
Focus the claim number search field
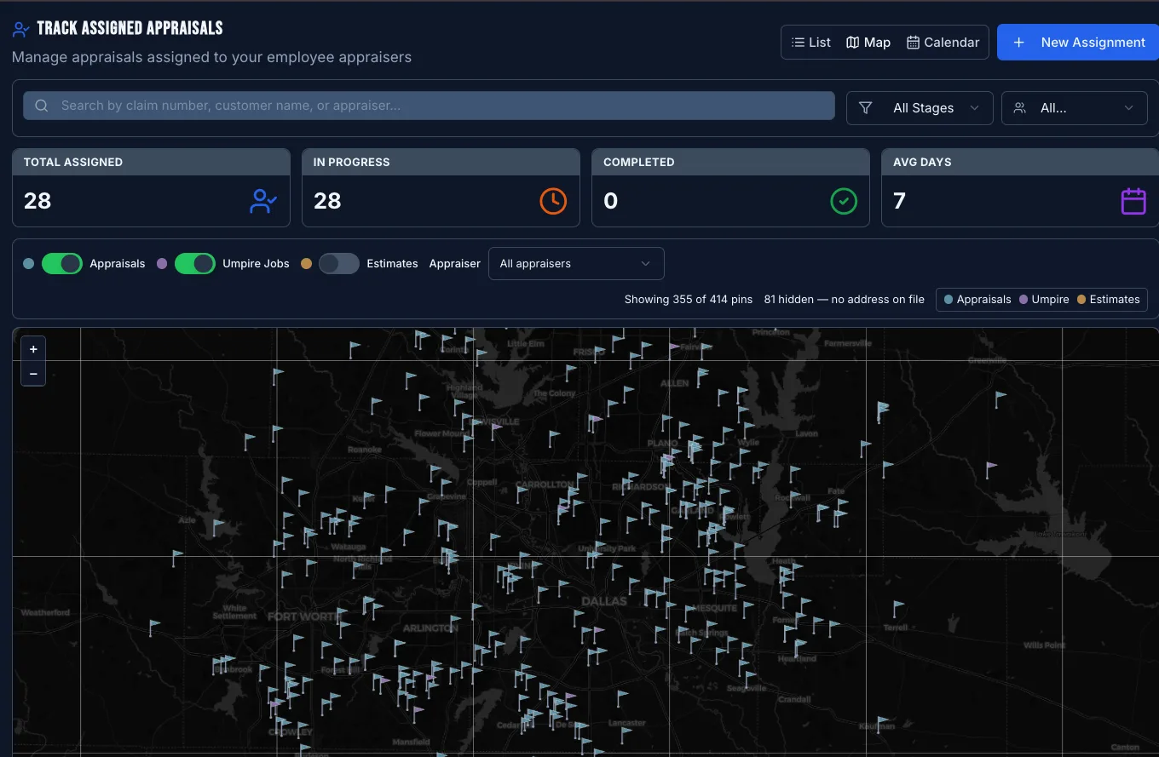(429, 106)
